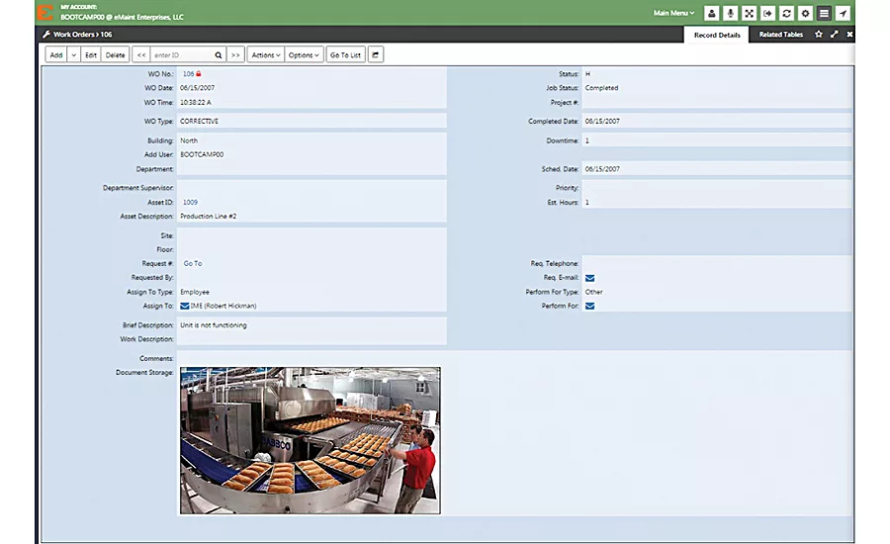Viewport: 890px width, 544px height.
Task: Click the red lock icon beside WO 106
Action: click(x=199, y=73)
